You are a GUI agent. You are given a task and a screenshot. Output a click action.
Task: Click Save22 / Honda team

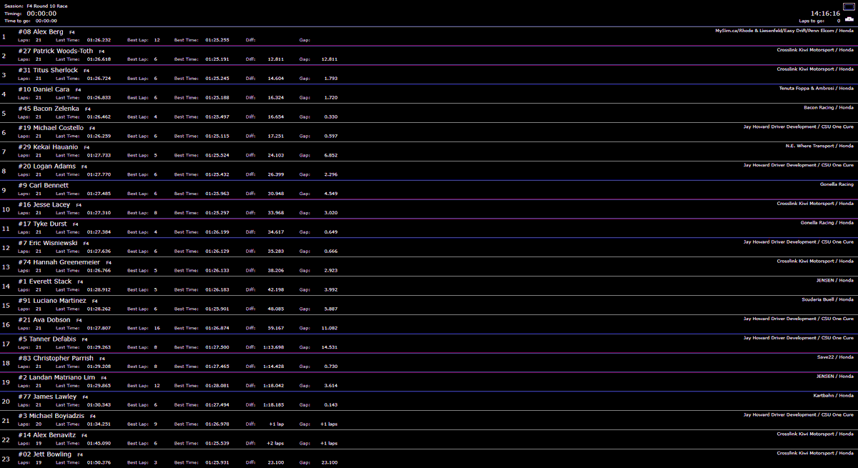click(835, 357)
